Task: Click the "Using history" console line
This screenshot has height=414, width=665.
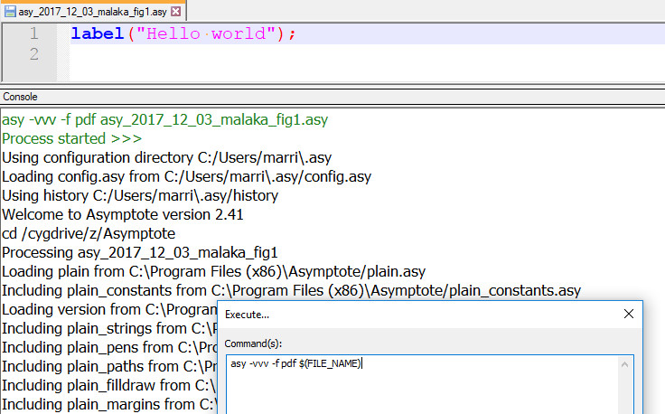Action: pyautogui.click(x=140, y=196)
